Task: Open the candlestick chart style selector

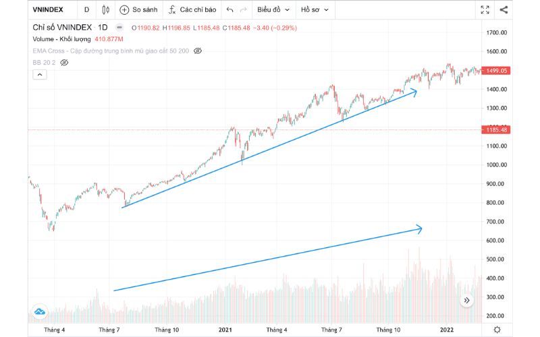Action: click(x=105, y=10)
